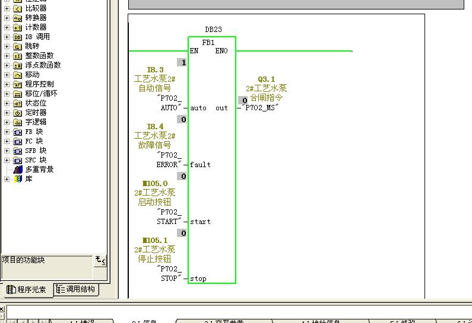
Task: Click the arrow button beside 项目的功能块
Action: (x=100, y=260)
